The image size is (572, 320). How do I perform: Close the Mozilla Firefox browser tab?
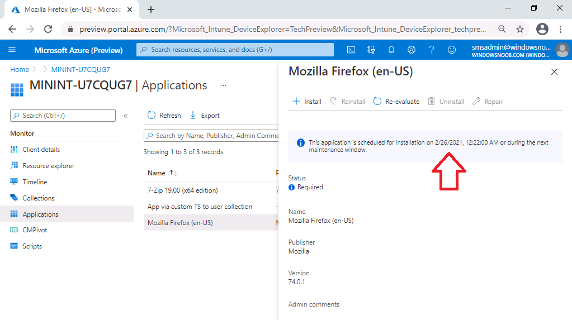point(130,9)
